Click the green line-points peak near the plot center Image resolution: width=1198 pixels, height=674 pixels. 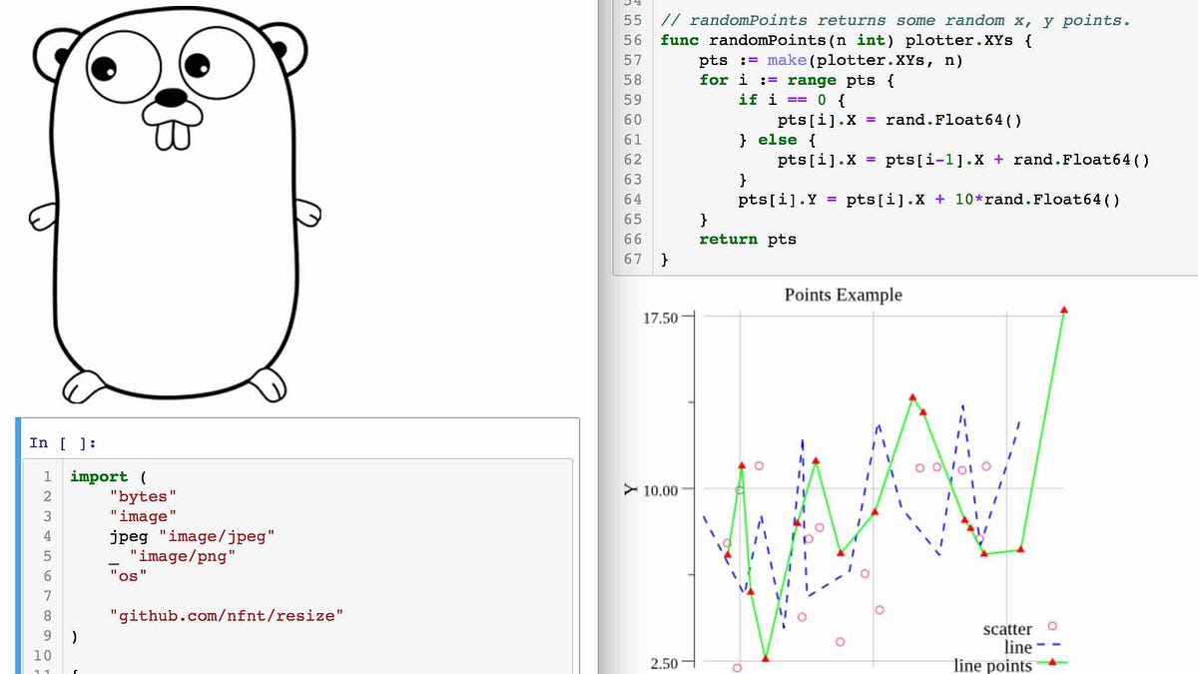pos(912,397)
